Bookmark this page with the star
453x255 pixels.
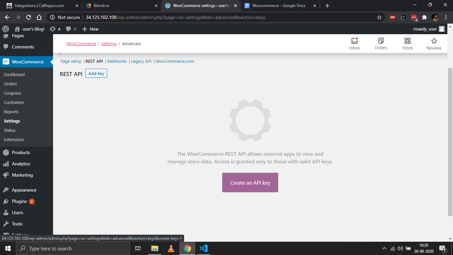[379, 17]
